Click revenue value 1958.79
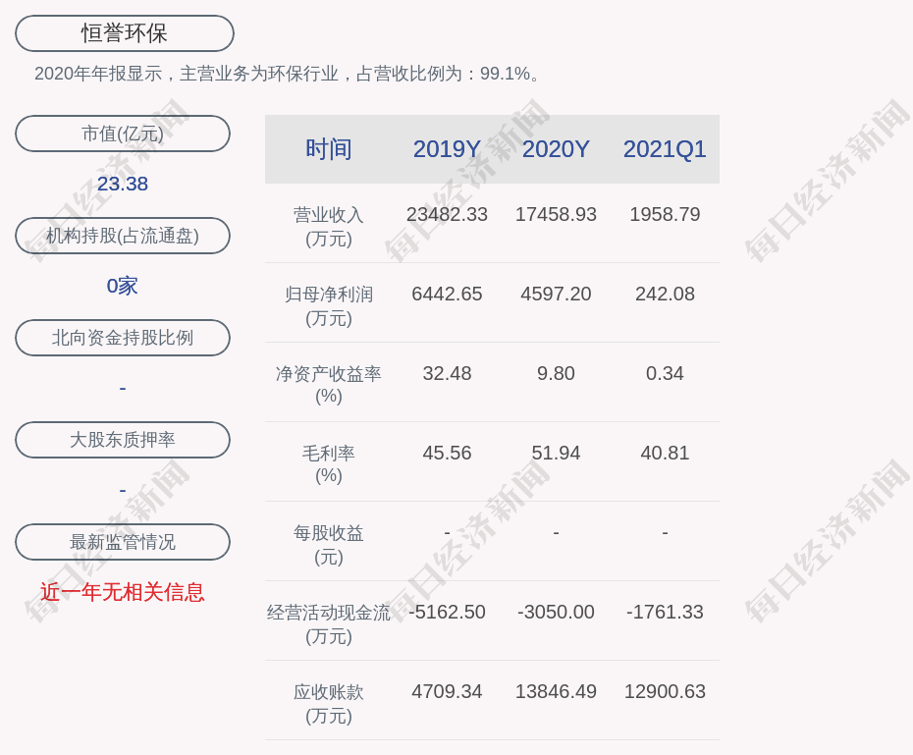The width and height of the screenshot is (913, 755). [x=665, y=214]
